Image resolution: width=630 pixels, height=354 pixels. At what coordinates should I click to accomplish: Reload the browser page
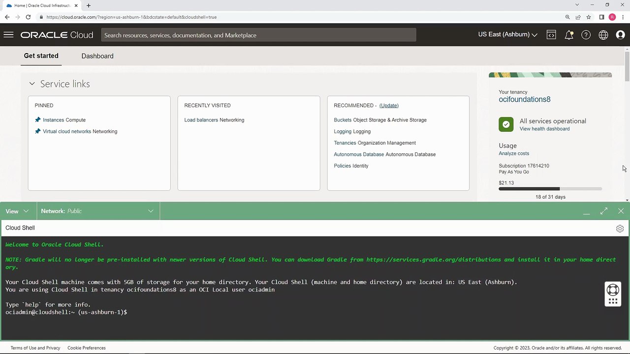tap(28, 17)
